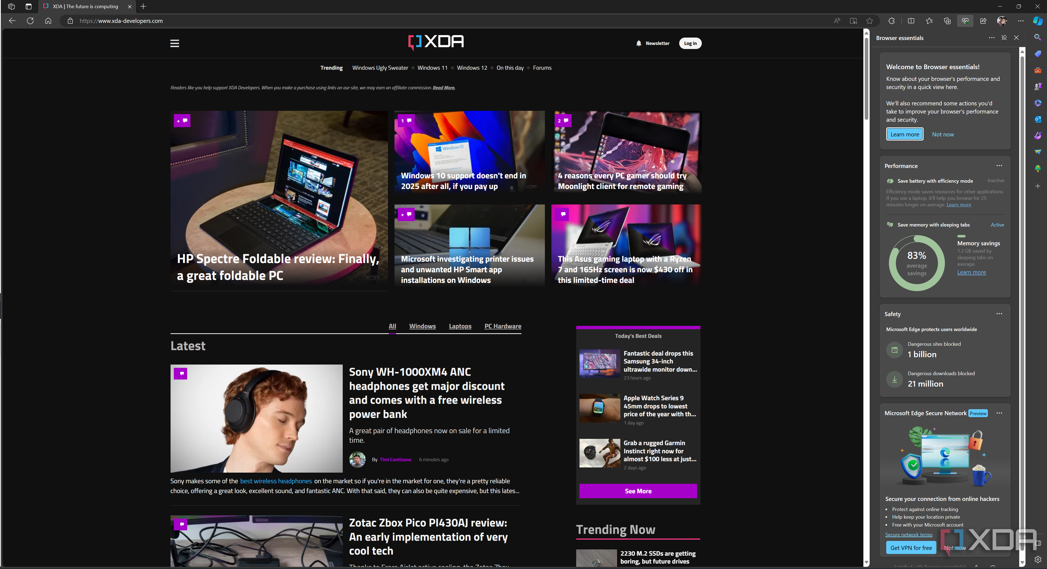Open Secure Network card options menu
The image size is (1047, 569).
pyautogui.click(x=999, y=413)
